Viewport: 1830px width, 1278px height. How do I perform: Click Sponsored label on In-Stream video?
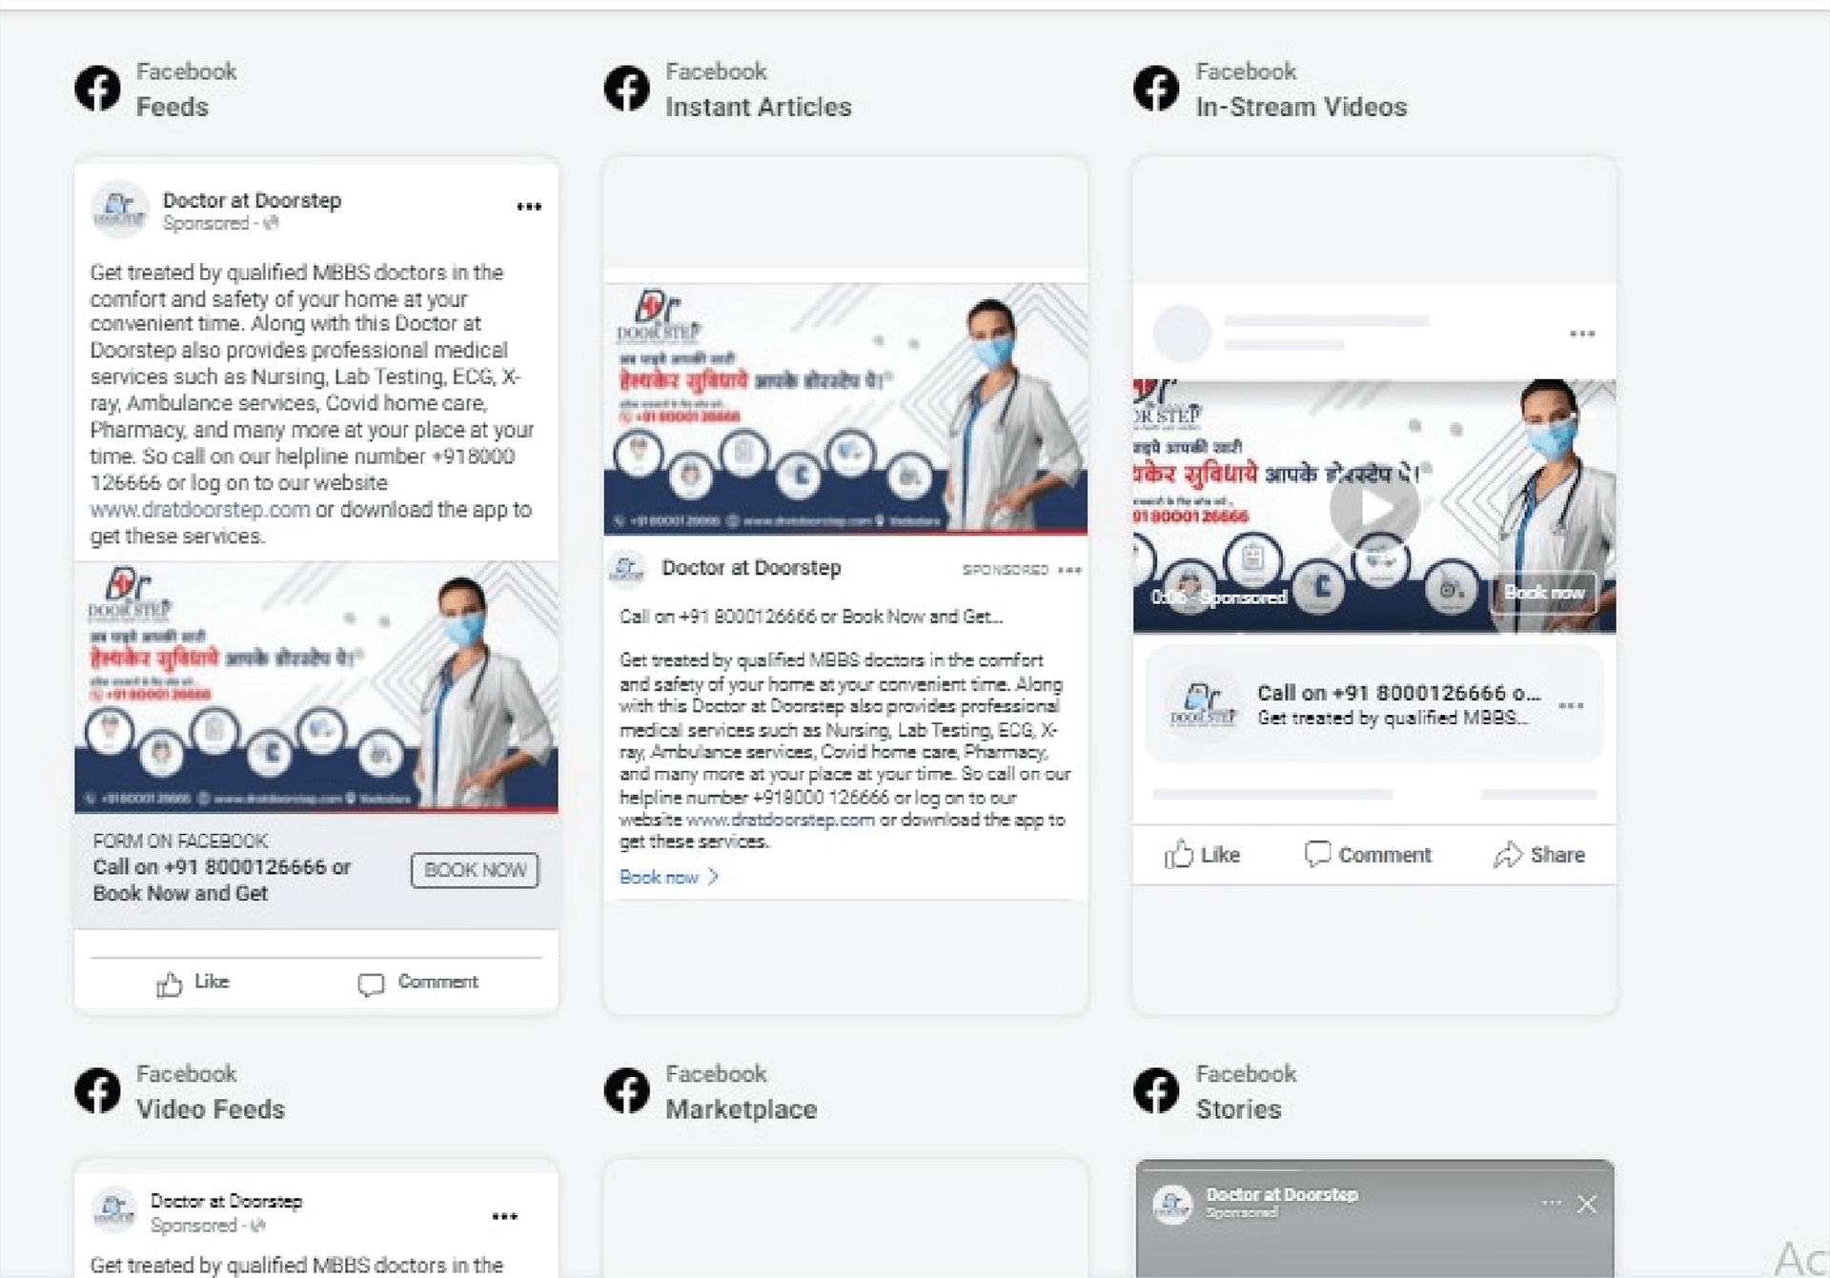tap(1242, 598)
